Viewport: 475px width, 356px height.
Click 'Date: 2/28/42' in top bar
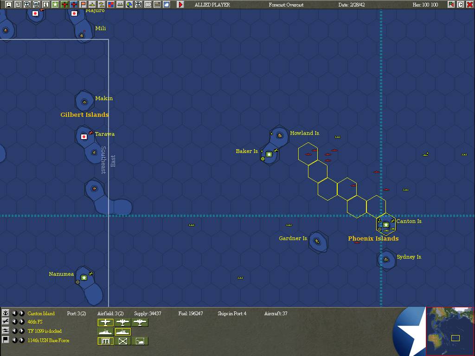[352, 5]
